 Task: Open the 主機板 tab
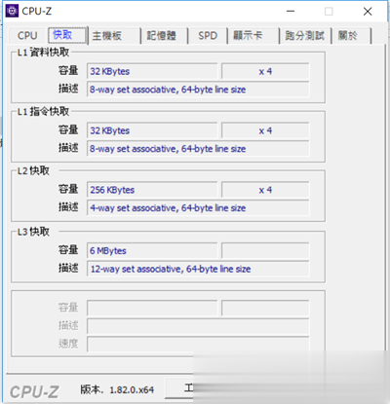click(x=114, y=35)
